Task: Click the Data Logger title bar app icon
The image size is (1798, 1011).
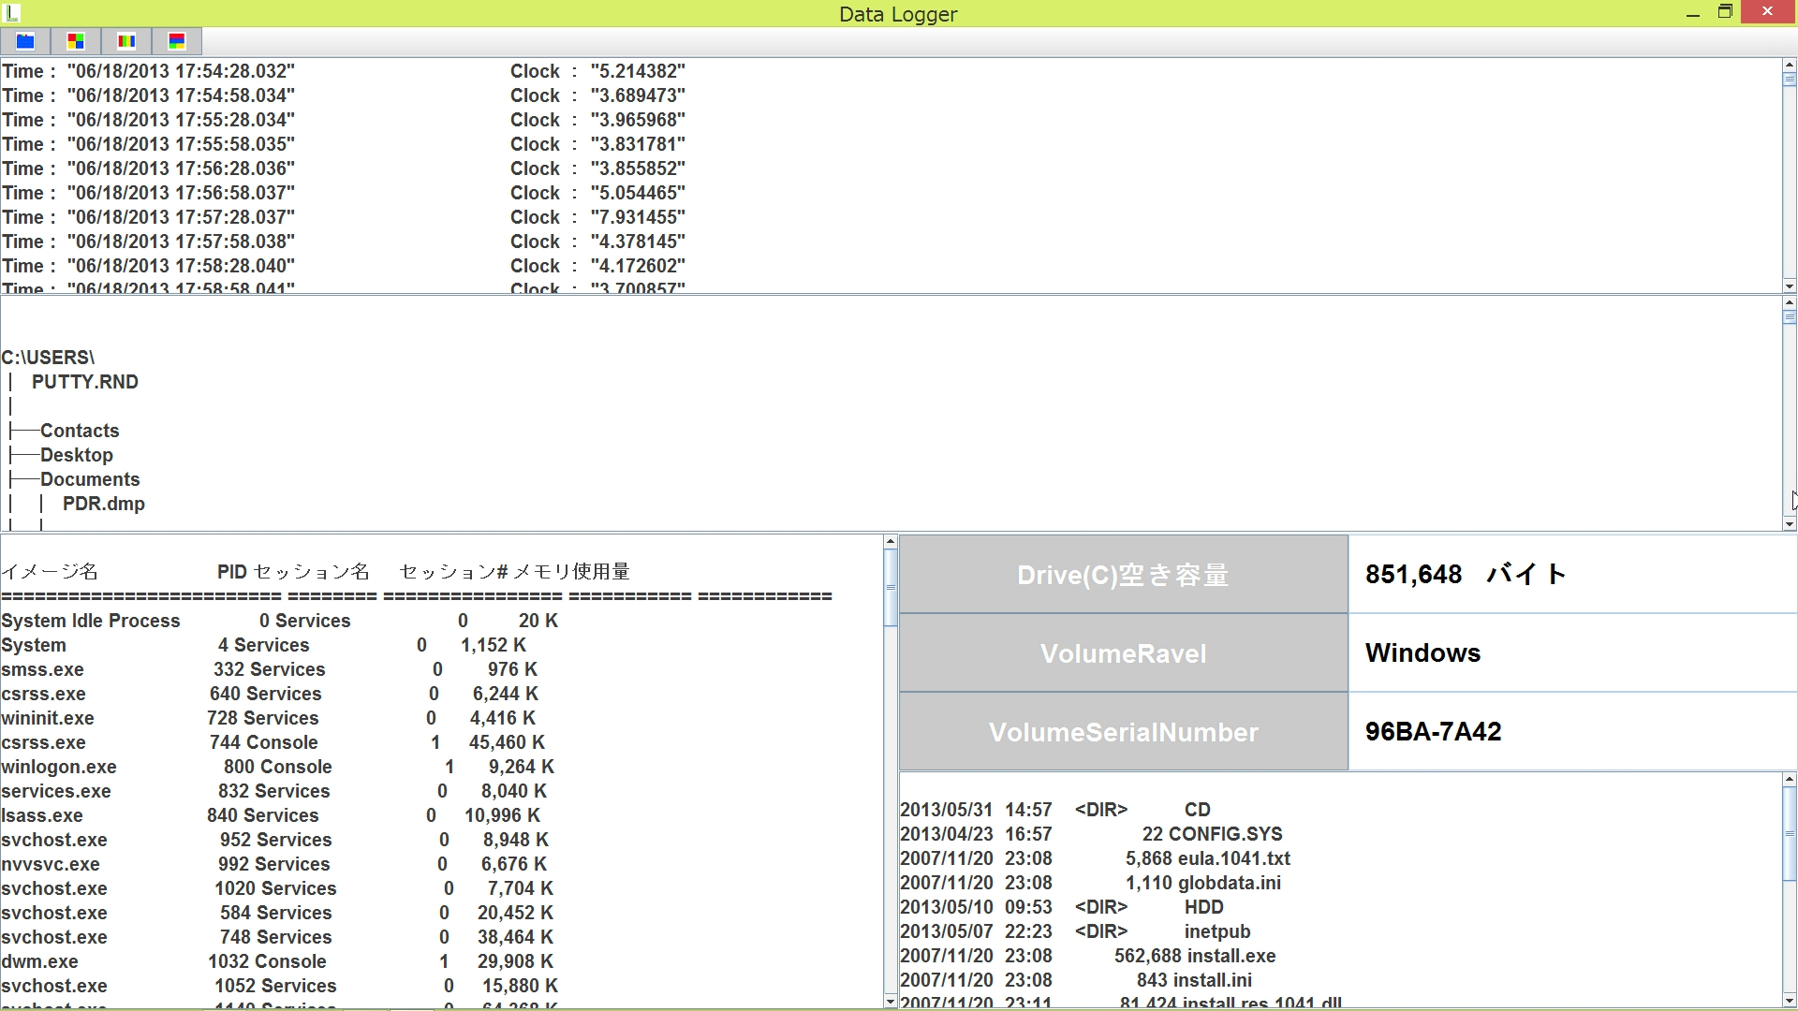Action: pyautogui.click(x=12, y=13)
